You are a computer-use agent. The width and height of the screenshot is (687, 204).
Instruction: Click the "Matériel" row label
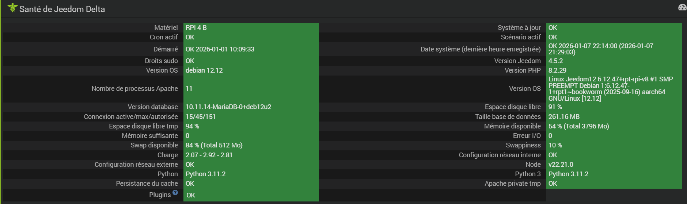click(x=166, y=28)
